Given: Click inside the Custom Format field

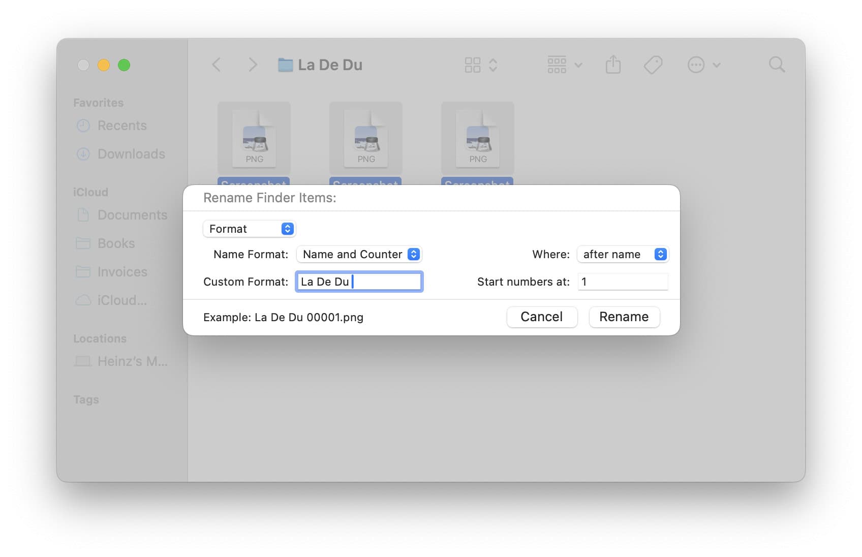Looking at the screenshot, I should coord(359,282).
